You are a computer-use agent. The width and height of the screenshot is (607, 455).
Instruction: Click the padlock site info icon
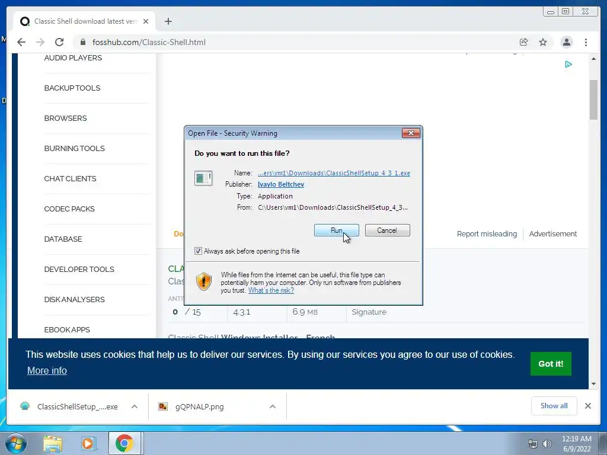coord(82,42)
